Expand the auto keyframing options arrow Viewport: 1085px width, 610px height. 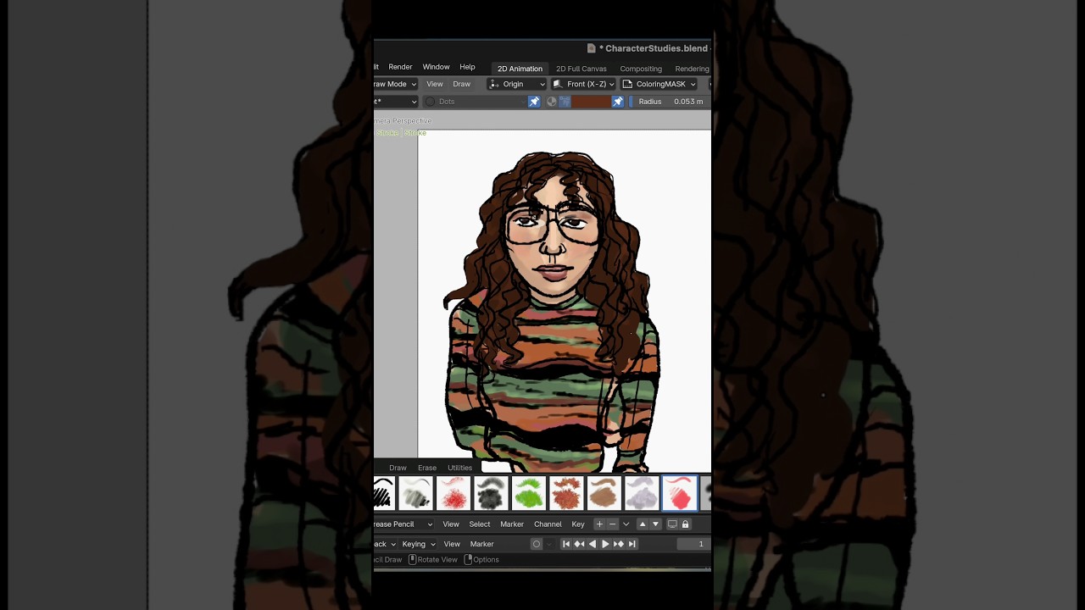tap(549, 544)
